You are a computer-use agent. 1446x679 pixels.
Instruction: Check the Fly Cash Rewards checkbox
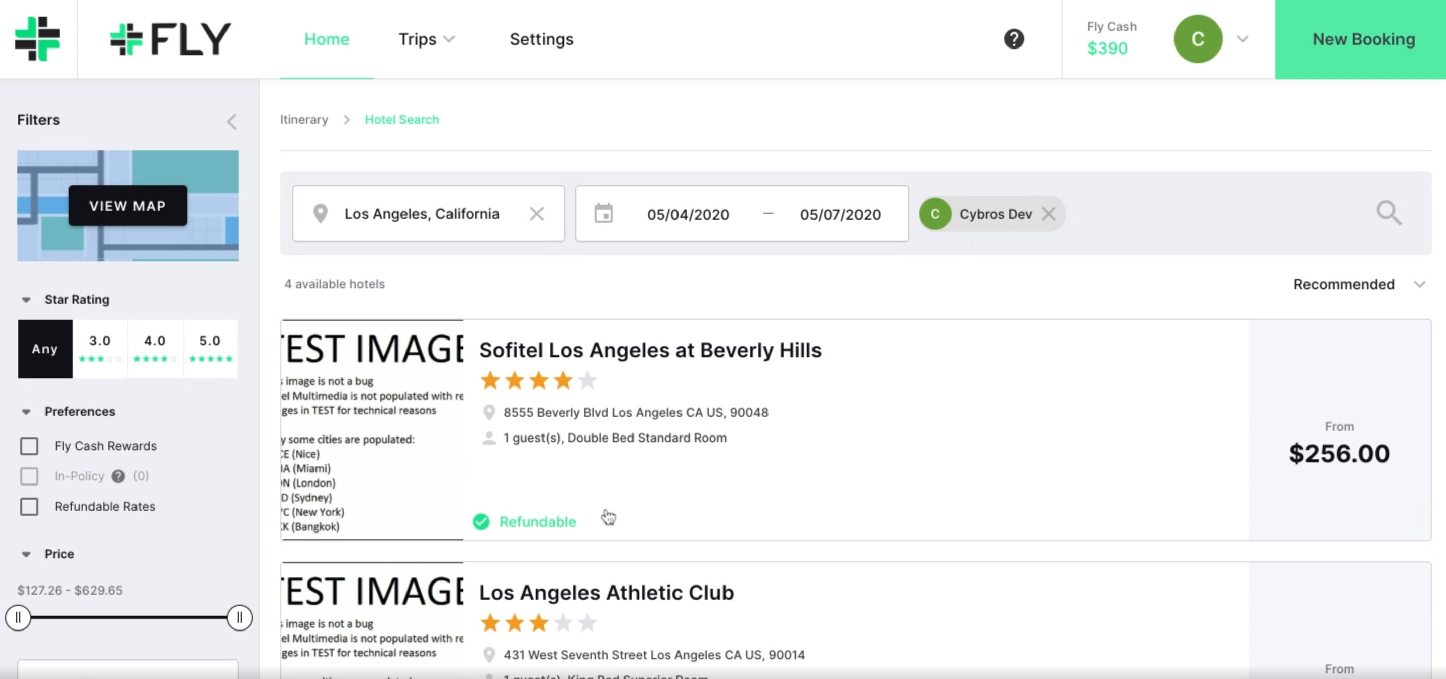click(29, 446)
